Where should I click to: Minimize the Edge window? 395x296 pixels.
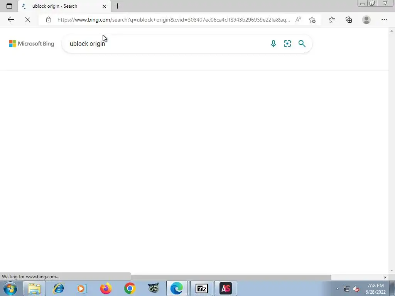363,3
